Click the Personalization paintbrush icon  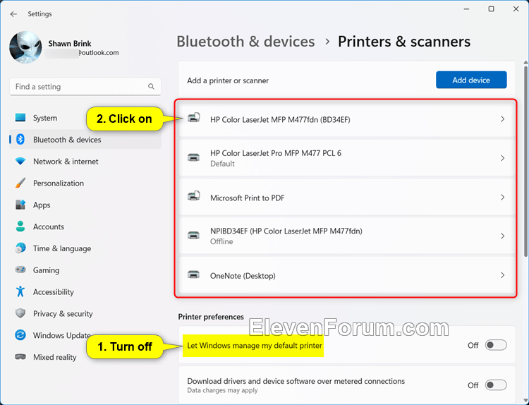point(20,183)
